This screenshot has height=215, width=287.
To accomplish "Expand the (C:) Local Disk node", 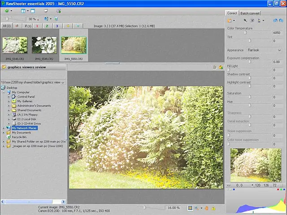I will click(x=9, y=119).
